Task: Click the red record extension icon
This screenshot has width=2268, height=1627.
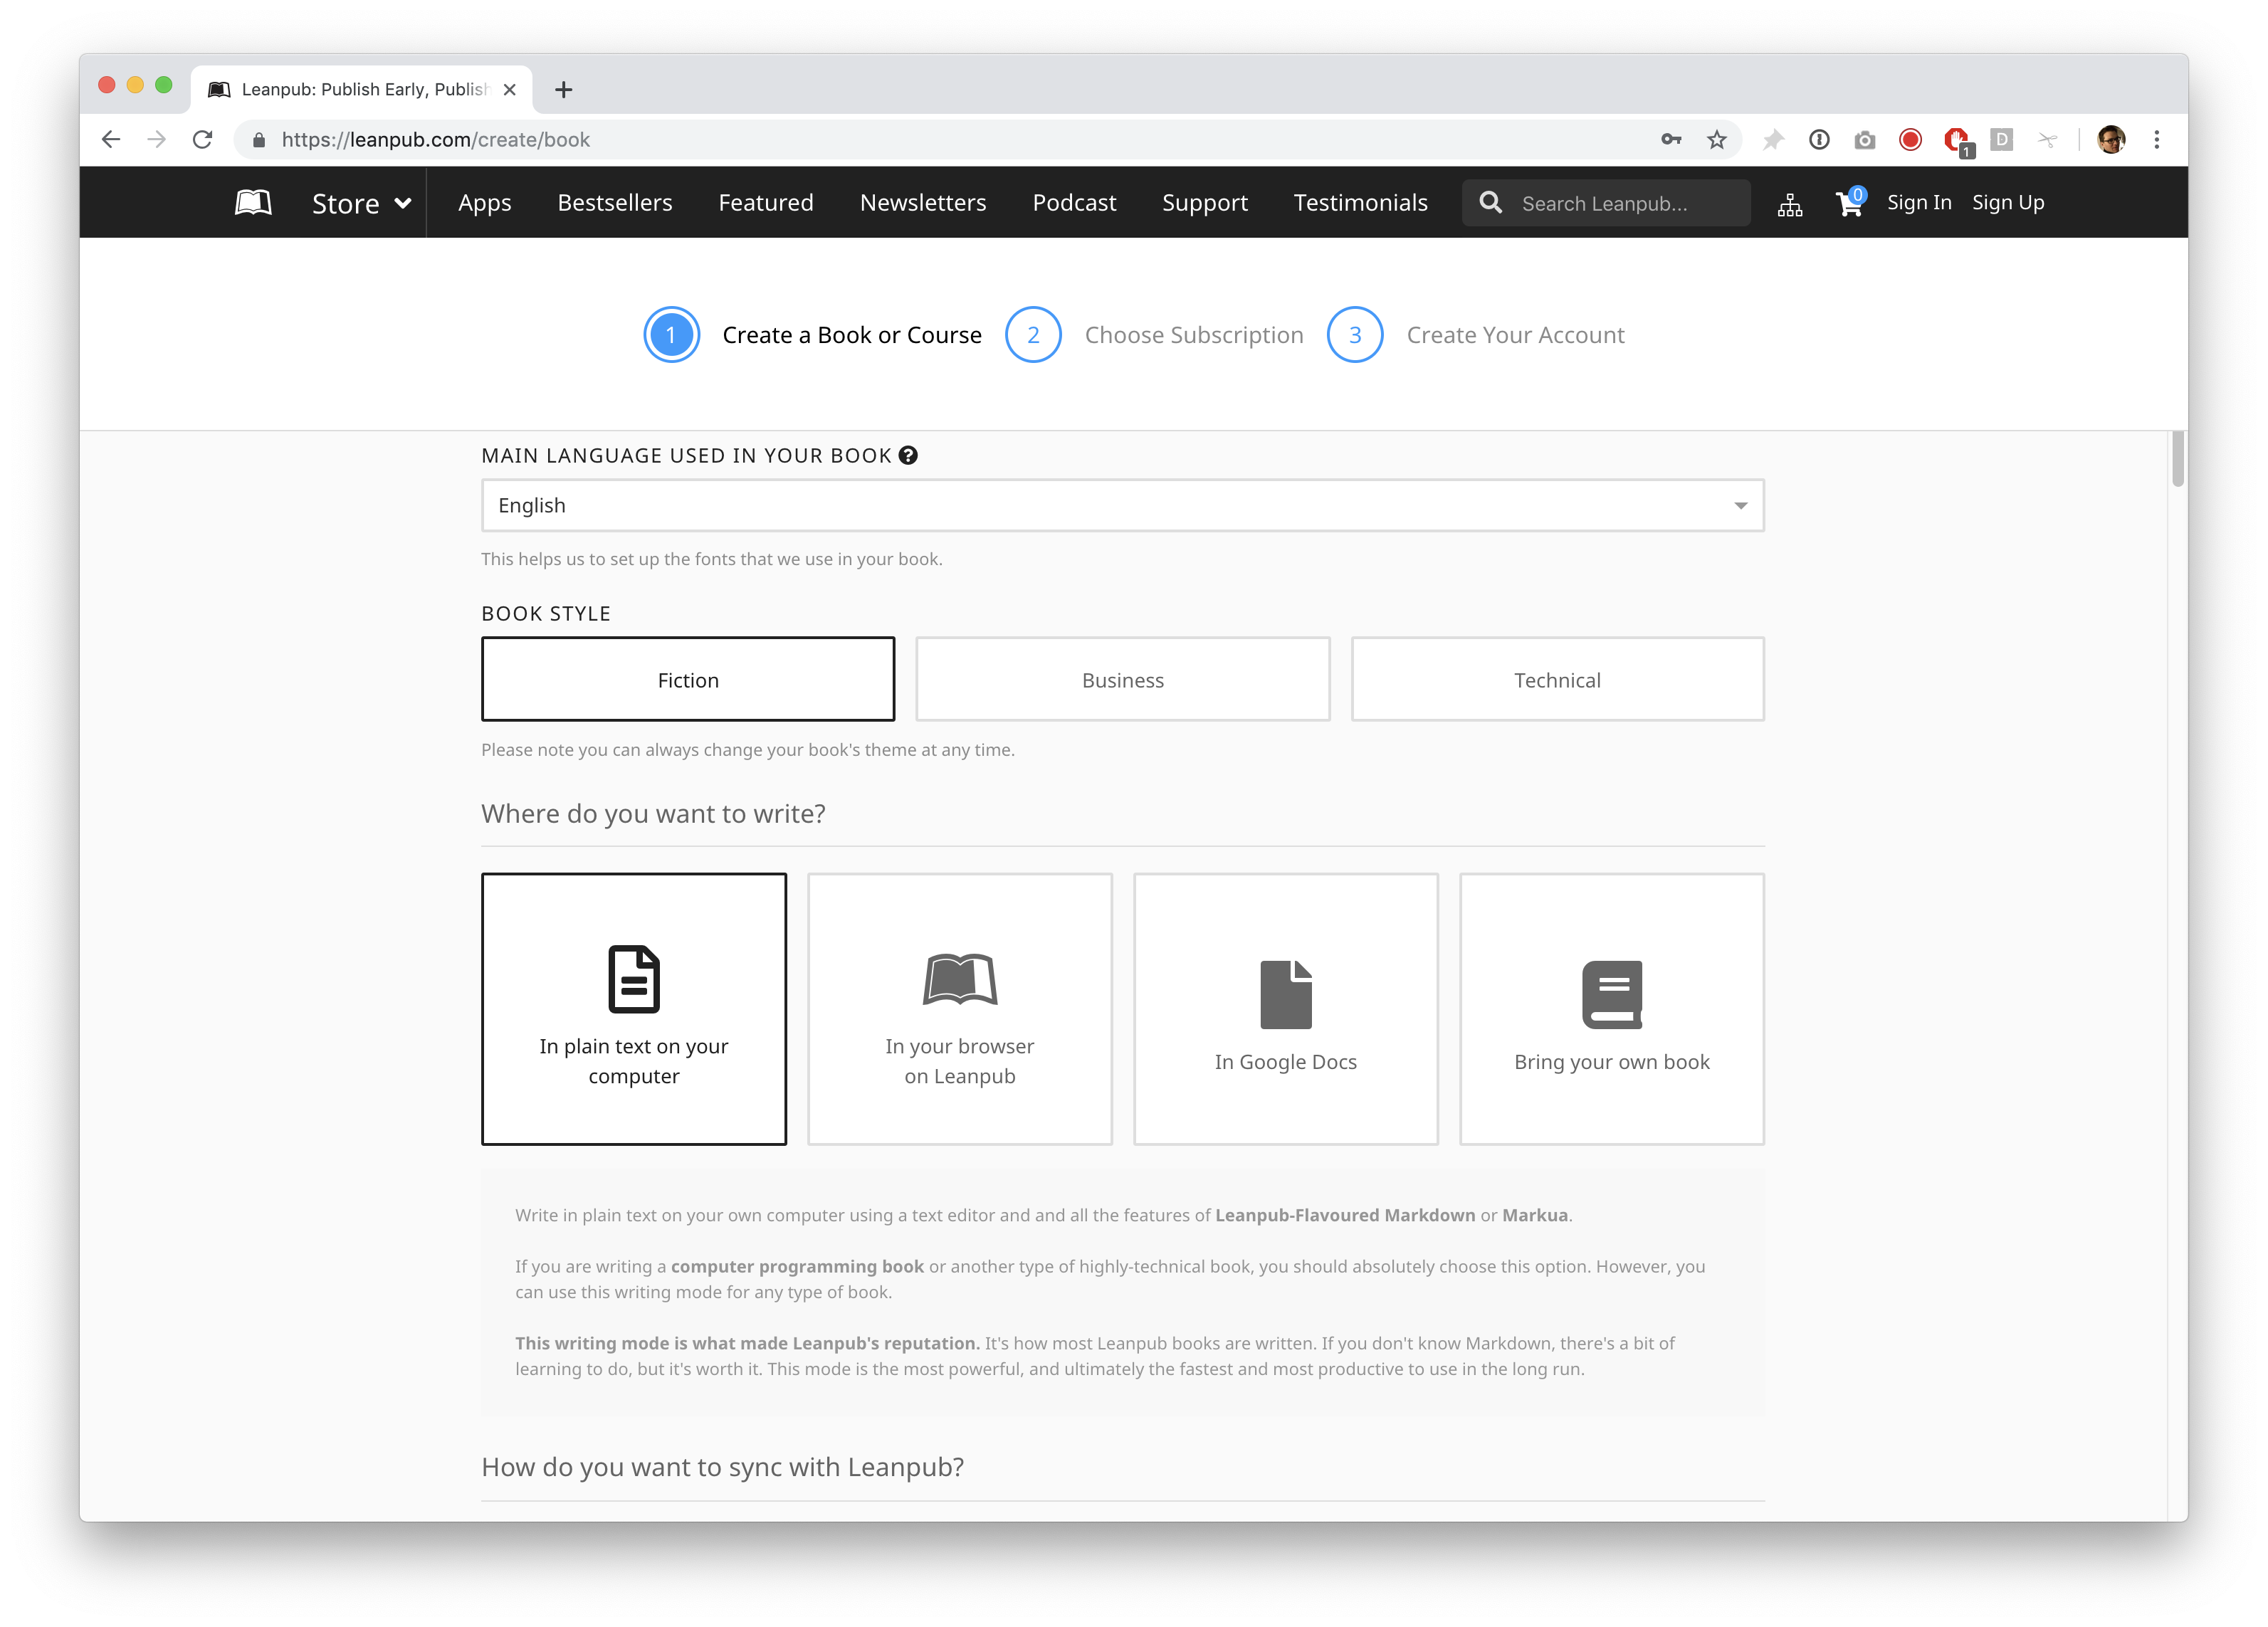Action: click(x=1910, y=140)
